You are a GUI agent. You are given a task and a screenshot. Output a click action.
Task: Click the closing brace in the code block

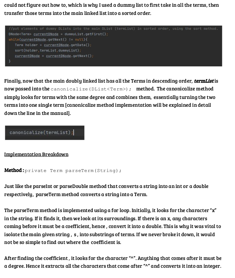tap(10, 61)
